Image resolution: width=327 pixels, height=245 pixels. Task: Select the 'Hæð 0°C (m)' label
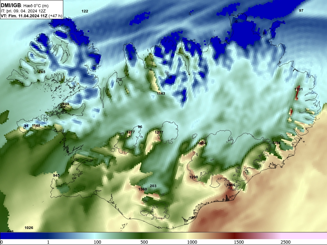tap(35, 6)
